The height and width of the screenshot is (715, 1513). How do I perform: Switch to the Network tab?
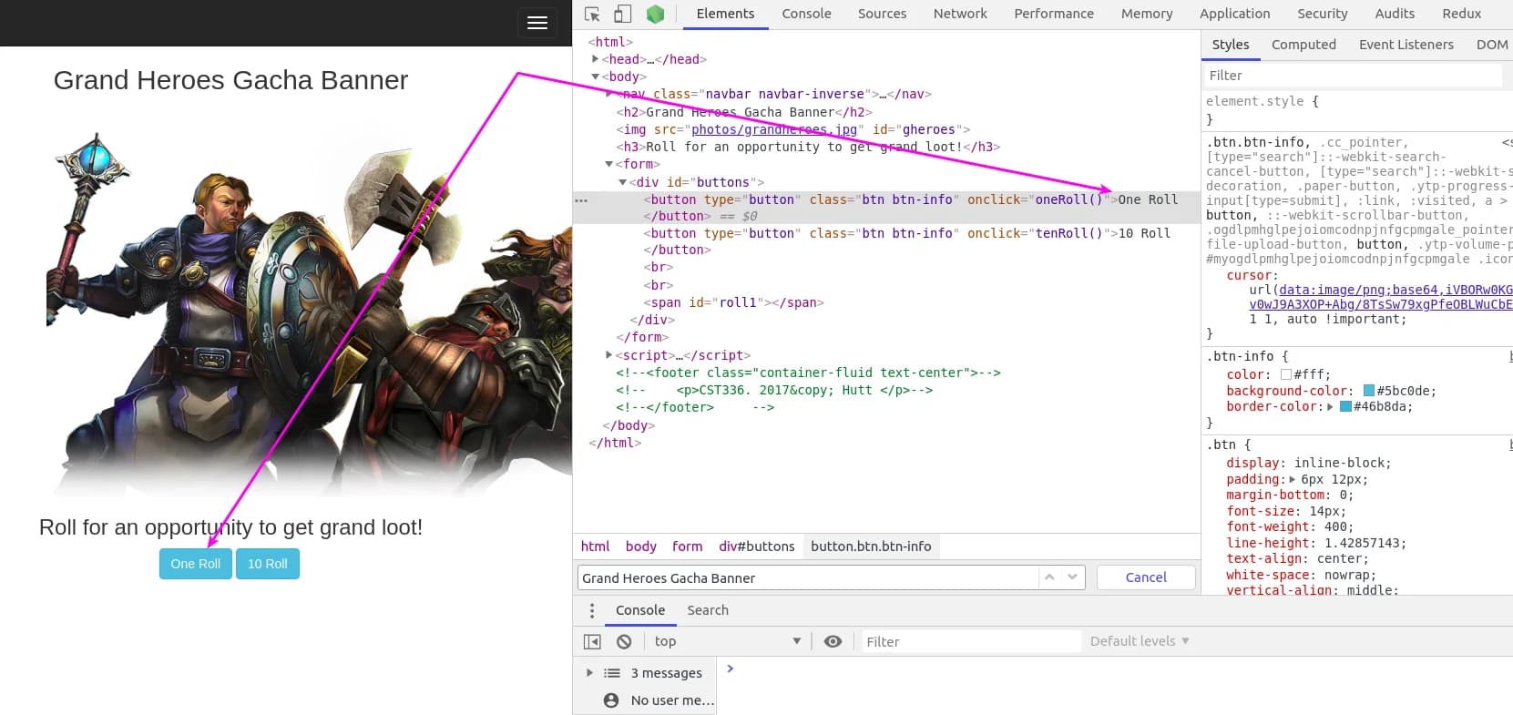959,14
